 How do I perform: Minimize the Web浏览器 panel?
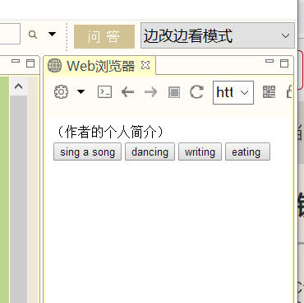(269, 61)
